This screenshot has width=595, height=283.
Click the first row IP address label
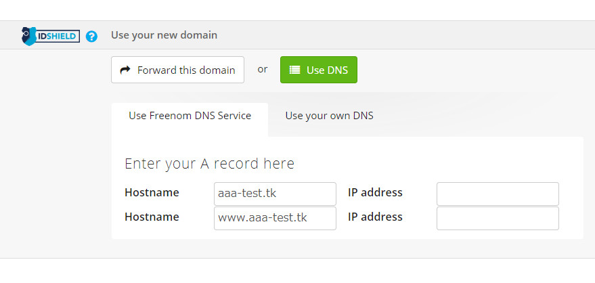click(x=375, y=192)
